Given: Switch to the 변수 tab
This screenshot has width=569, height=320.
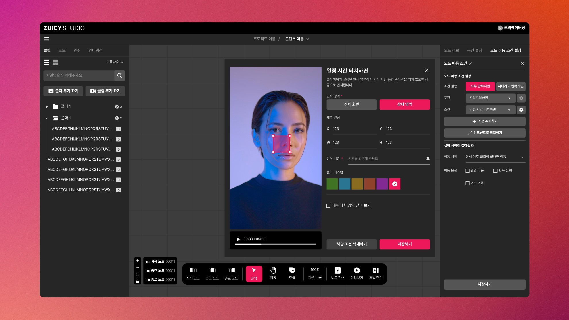Looking at the screenshot, I should click(77, 50).
